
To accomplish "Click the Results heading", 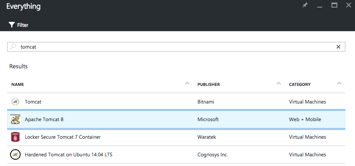I will click(18, 66).
